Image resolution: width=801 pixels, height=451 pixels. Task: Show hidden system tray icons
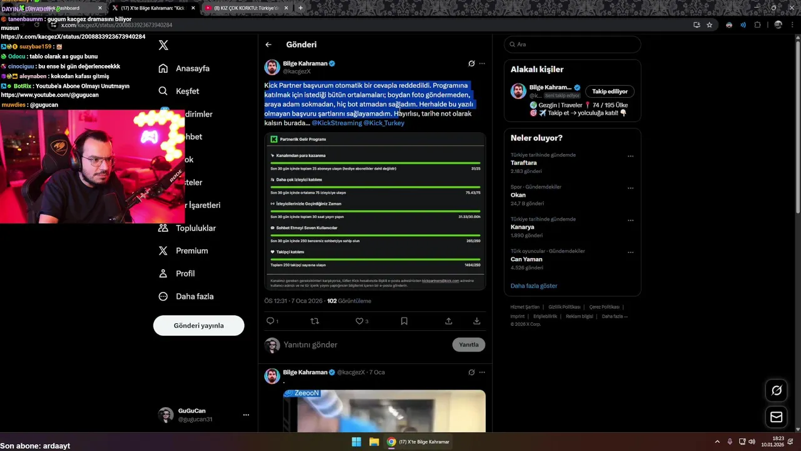pyautogui.click(x=718, y=442)
